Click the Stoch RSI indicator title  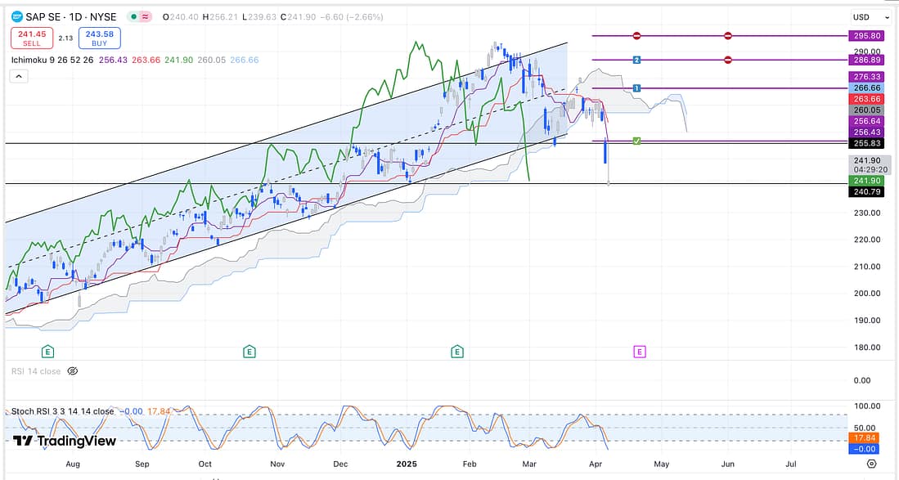(62, 411)
